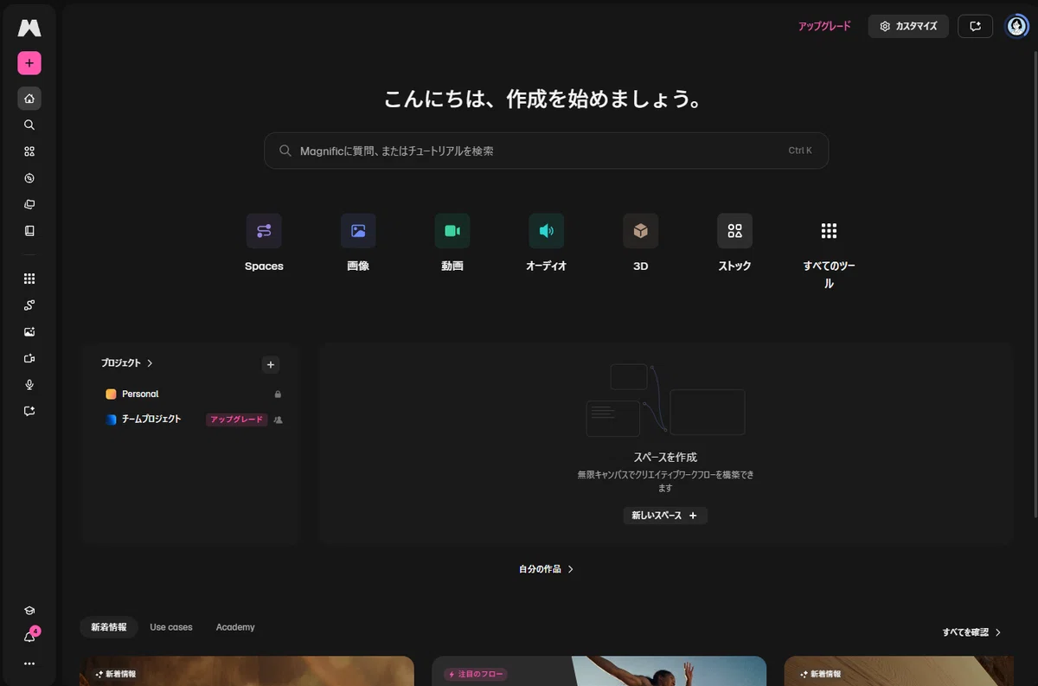Open the Spaces tool tile
The image size is (1038, 686).
coord(264,243)
